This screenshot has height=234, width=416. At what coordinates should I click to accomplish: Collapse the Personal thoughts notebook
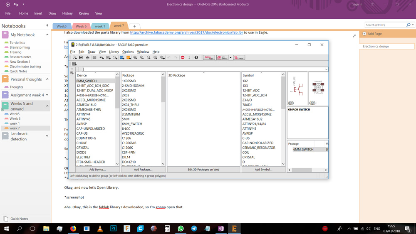pos(47,79)
